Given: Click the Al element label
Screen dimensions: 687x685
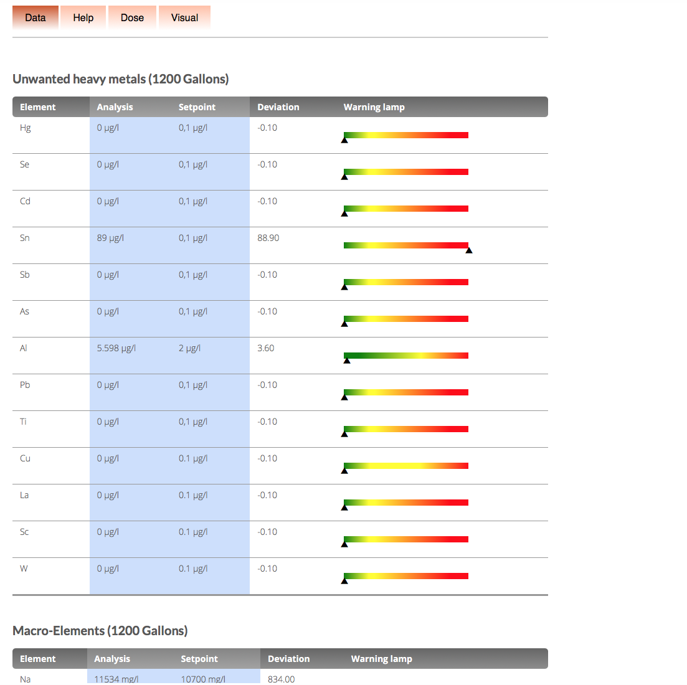Looking at the screenshot, I should point(23,349).
